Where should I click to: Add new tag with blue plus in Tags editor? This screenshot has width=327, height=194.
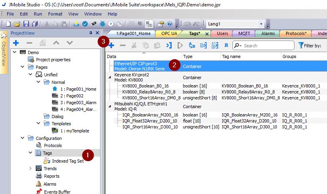tap(111, 45)
